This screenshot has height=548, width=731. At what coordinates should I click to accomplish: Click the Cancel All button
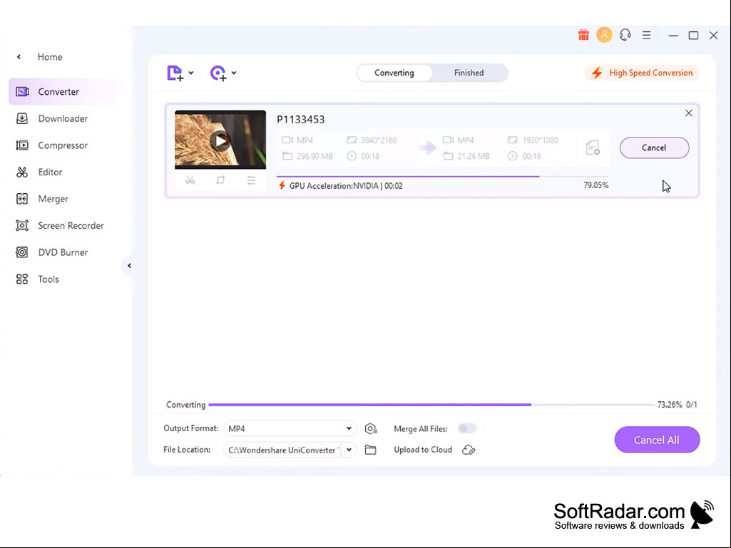click(657, 440)
